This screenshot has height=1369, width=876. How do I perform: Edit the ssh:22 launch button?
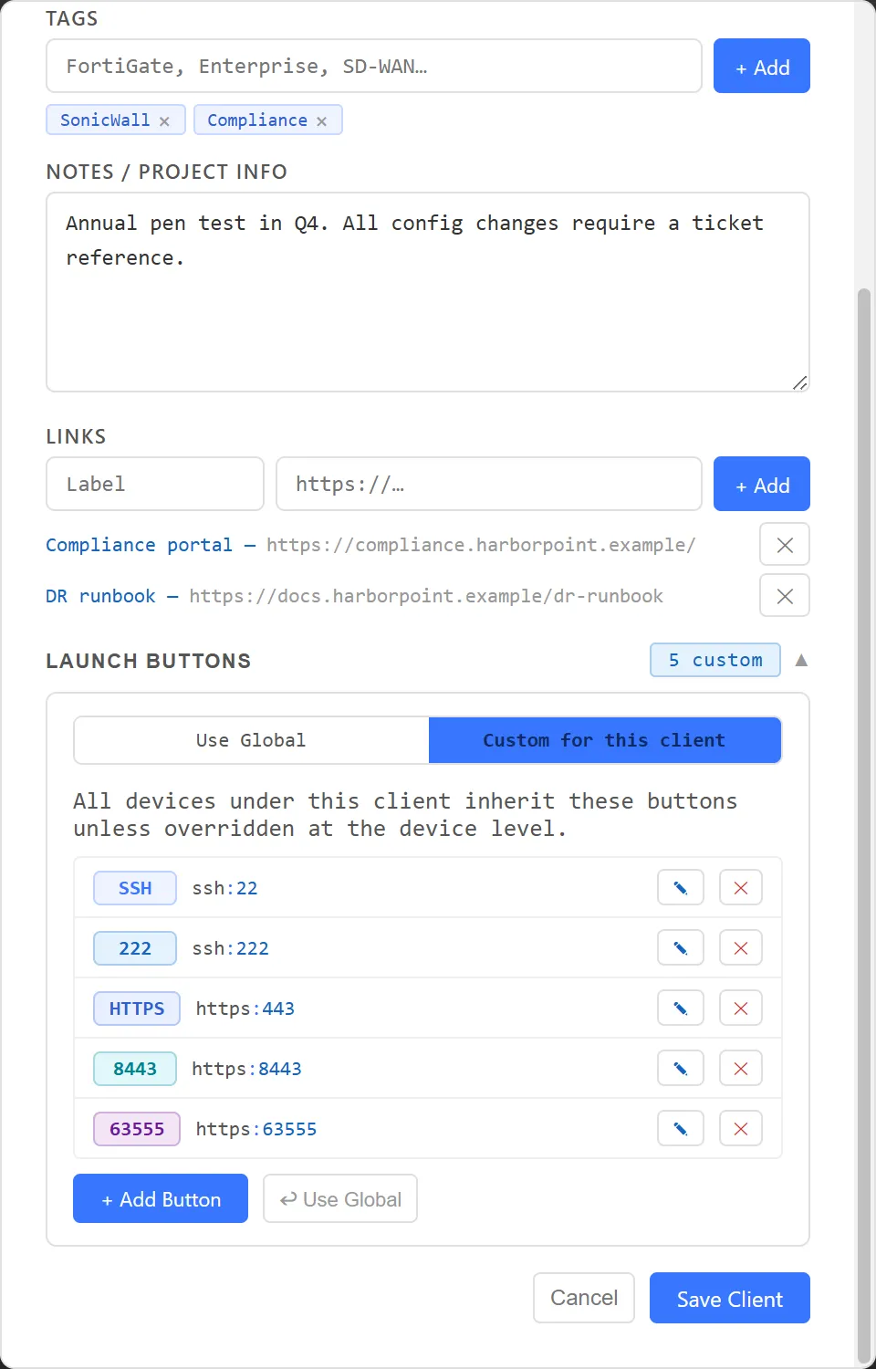click(681, 888)
